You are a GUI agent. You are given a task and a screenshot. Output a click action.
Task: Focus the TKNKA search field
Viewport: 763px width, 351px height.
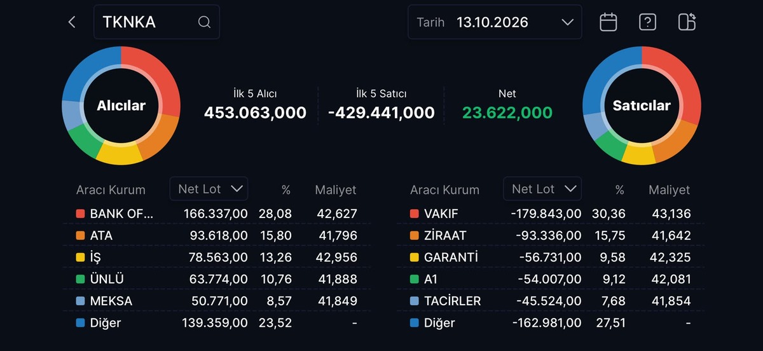click(x=156, y=22)
